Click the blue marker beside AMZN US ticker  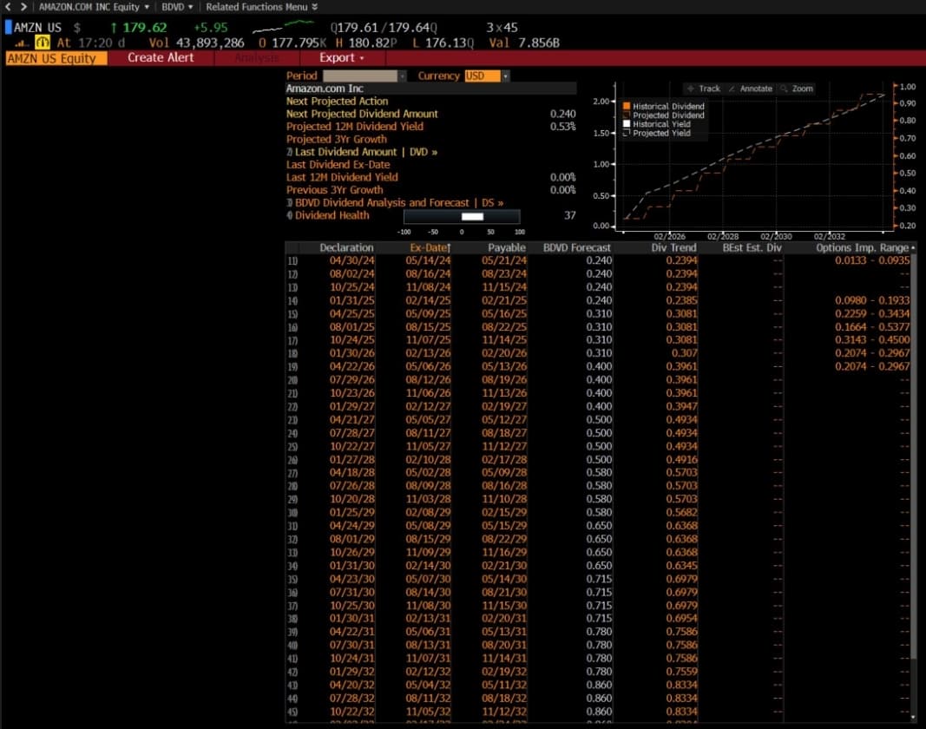9,27
